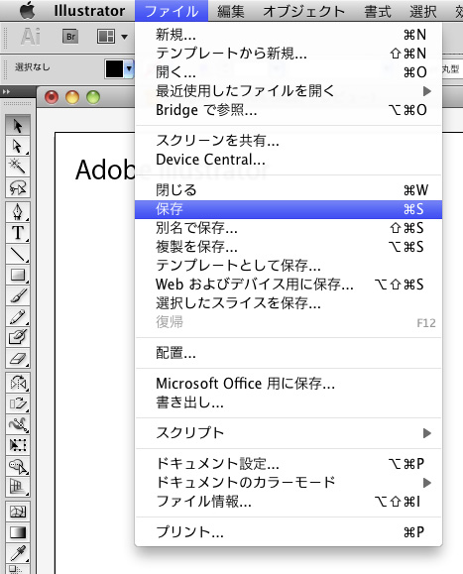
Task: Choose 新規... from the file menu
Action: [x=289, y=35]
